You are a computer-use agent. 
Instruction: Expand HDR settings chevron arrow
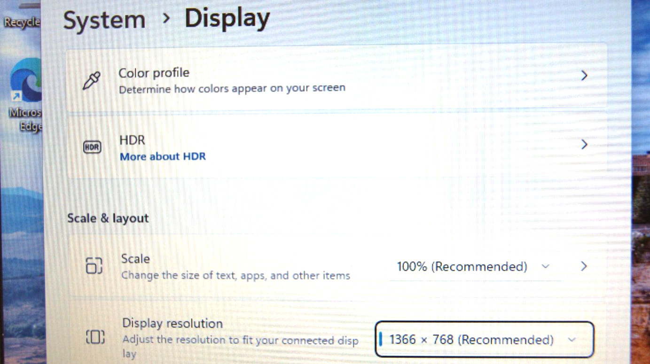point(584,144)
